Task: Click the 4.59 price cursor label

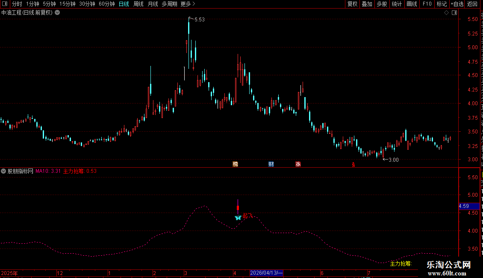Action: 468,206
